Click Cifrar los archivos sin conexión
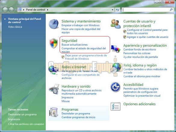 [26, 124]
